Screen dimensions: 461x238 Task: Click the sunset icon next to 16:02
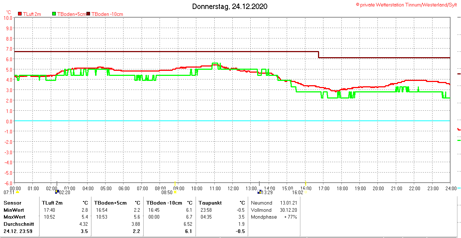click(x=305, y=192)
